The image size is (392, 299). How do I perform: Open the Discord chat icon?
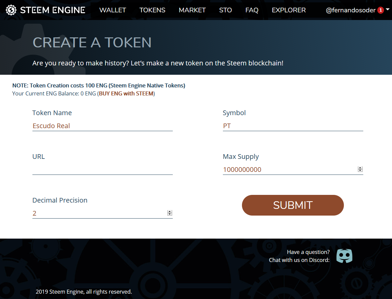[344, 256]
